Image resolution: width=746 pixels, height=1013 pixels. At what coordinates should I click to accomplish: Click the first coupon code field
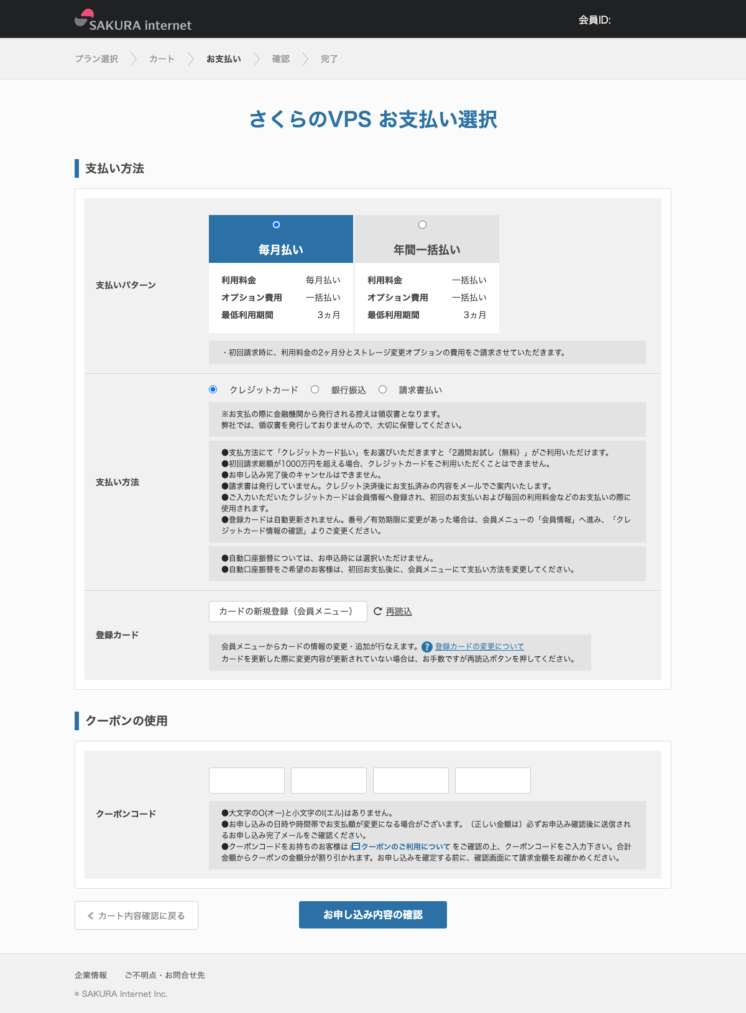(247, 781)
